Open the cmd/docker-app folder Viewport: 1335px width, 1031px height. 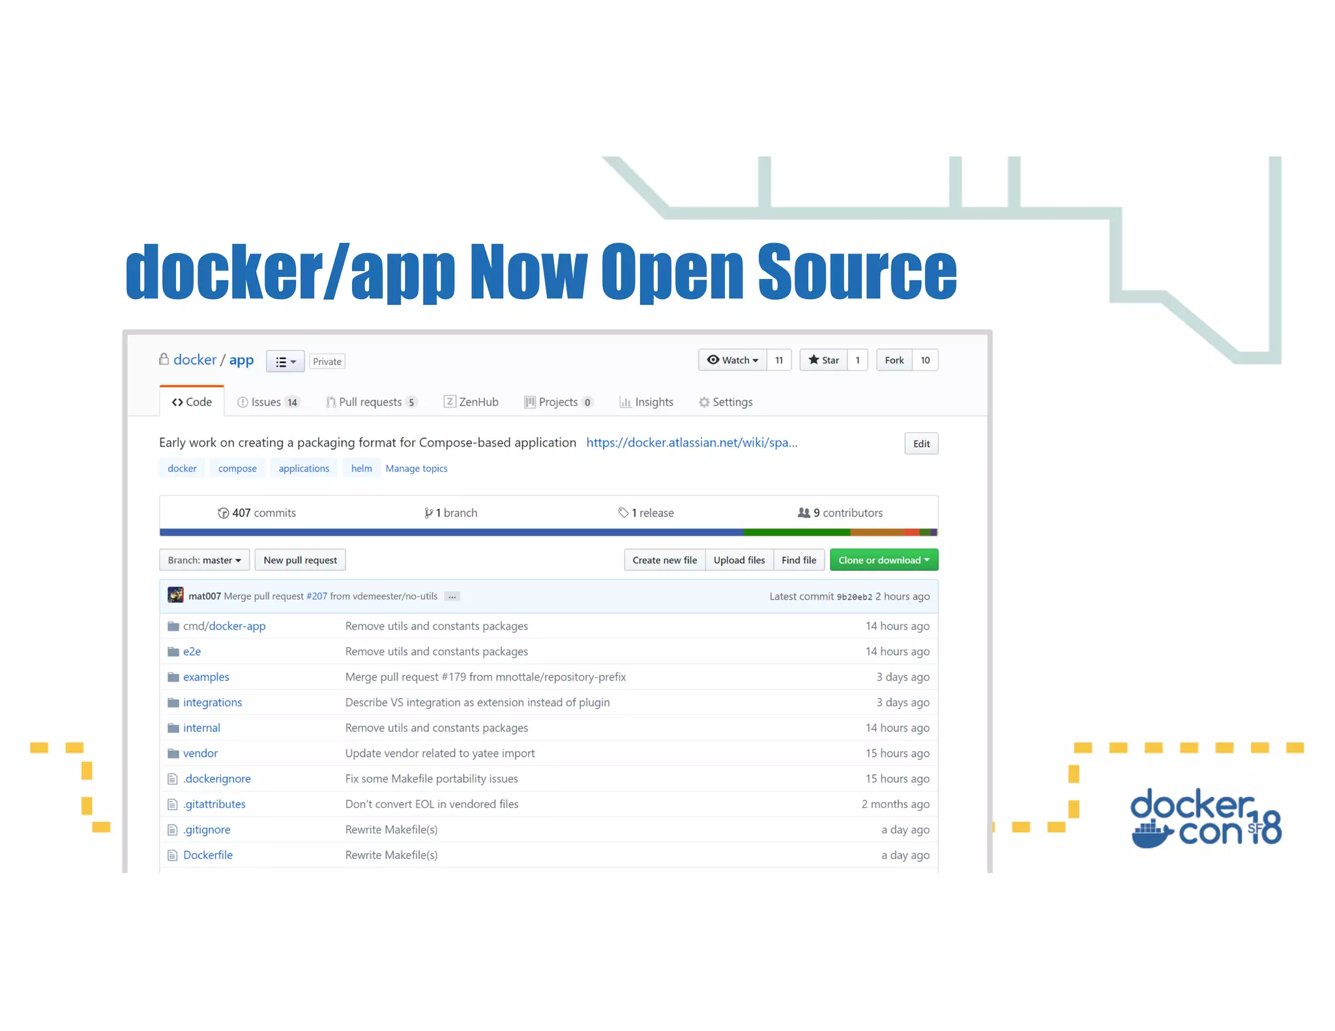(224, 626)
